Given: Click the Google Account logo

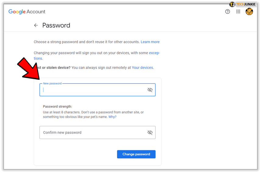Looking at the screenshot, I should click(27, 12).
